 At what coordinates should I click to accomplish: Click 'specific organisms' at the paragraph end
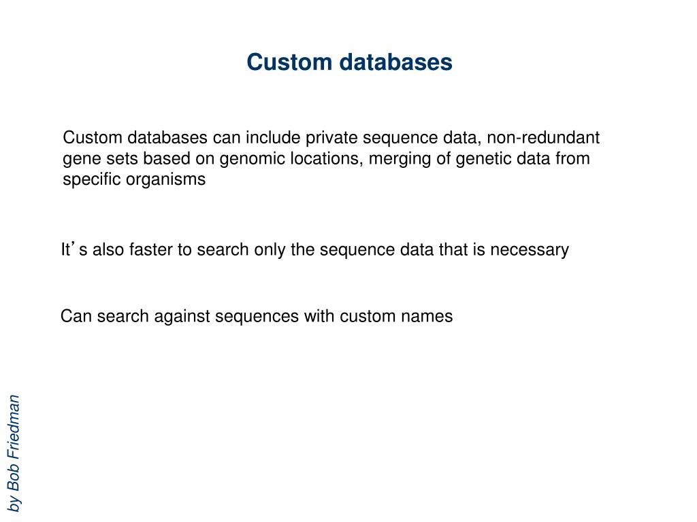(134, 179)
